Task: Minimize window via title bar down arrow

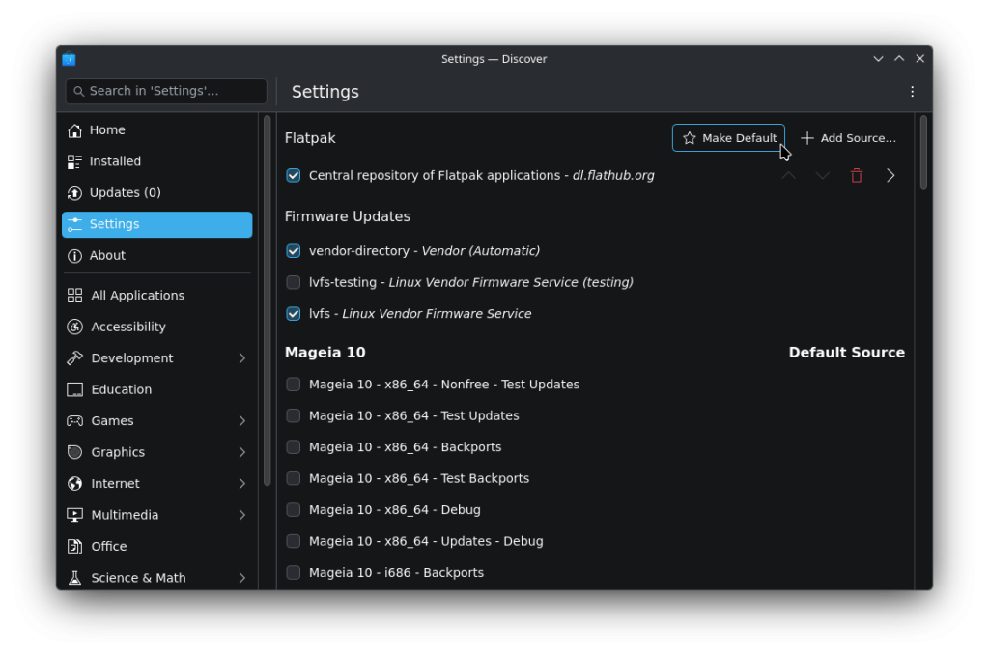Action: 878,59
